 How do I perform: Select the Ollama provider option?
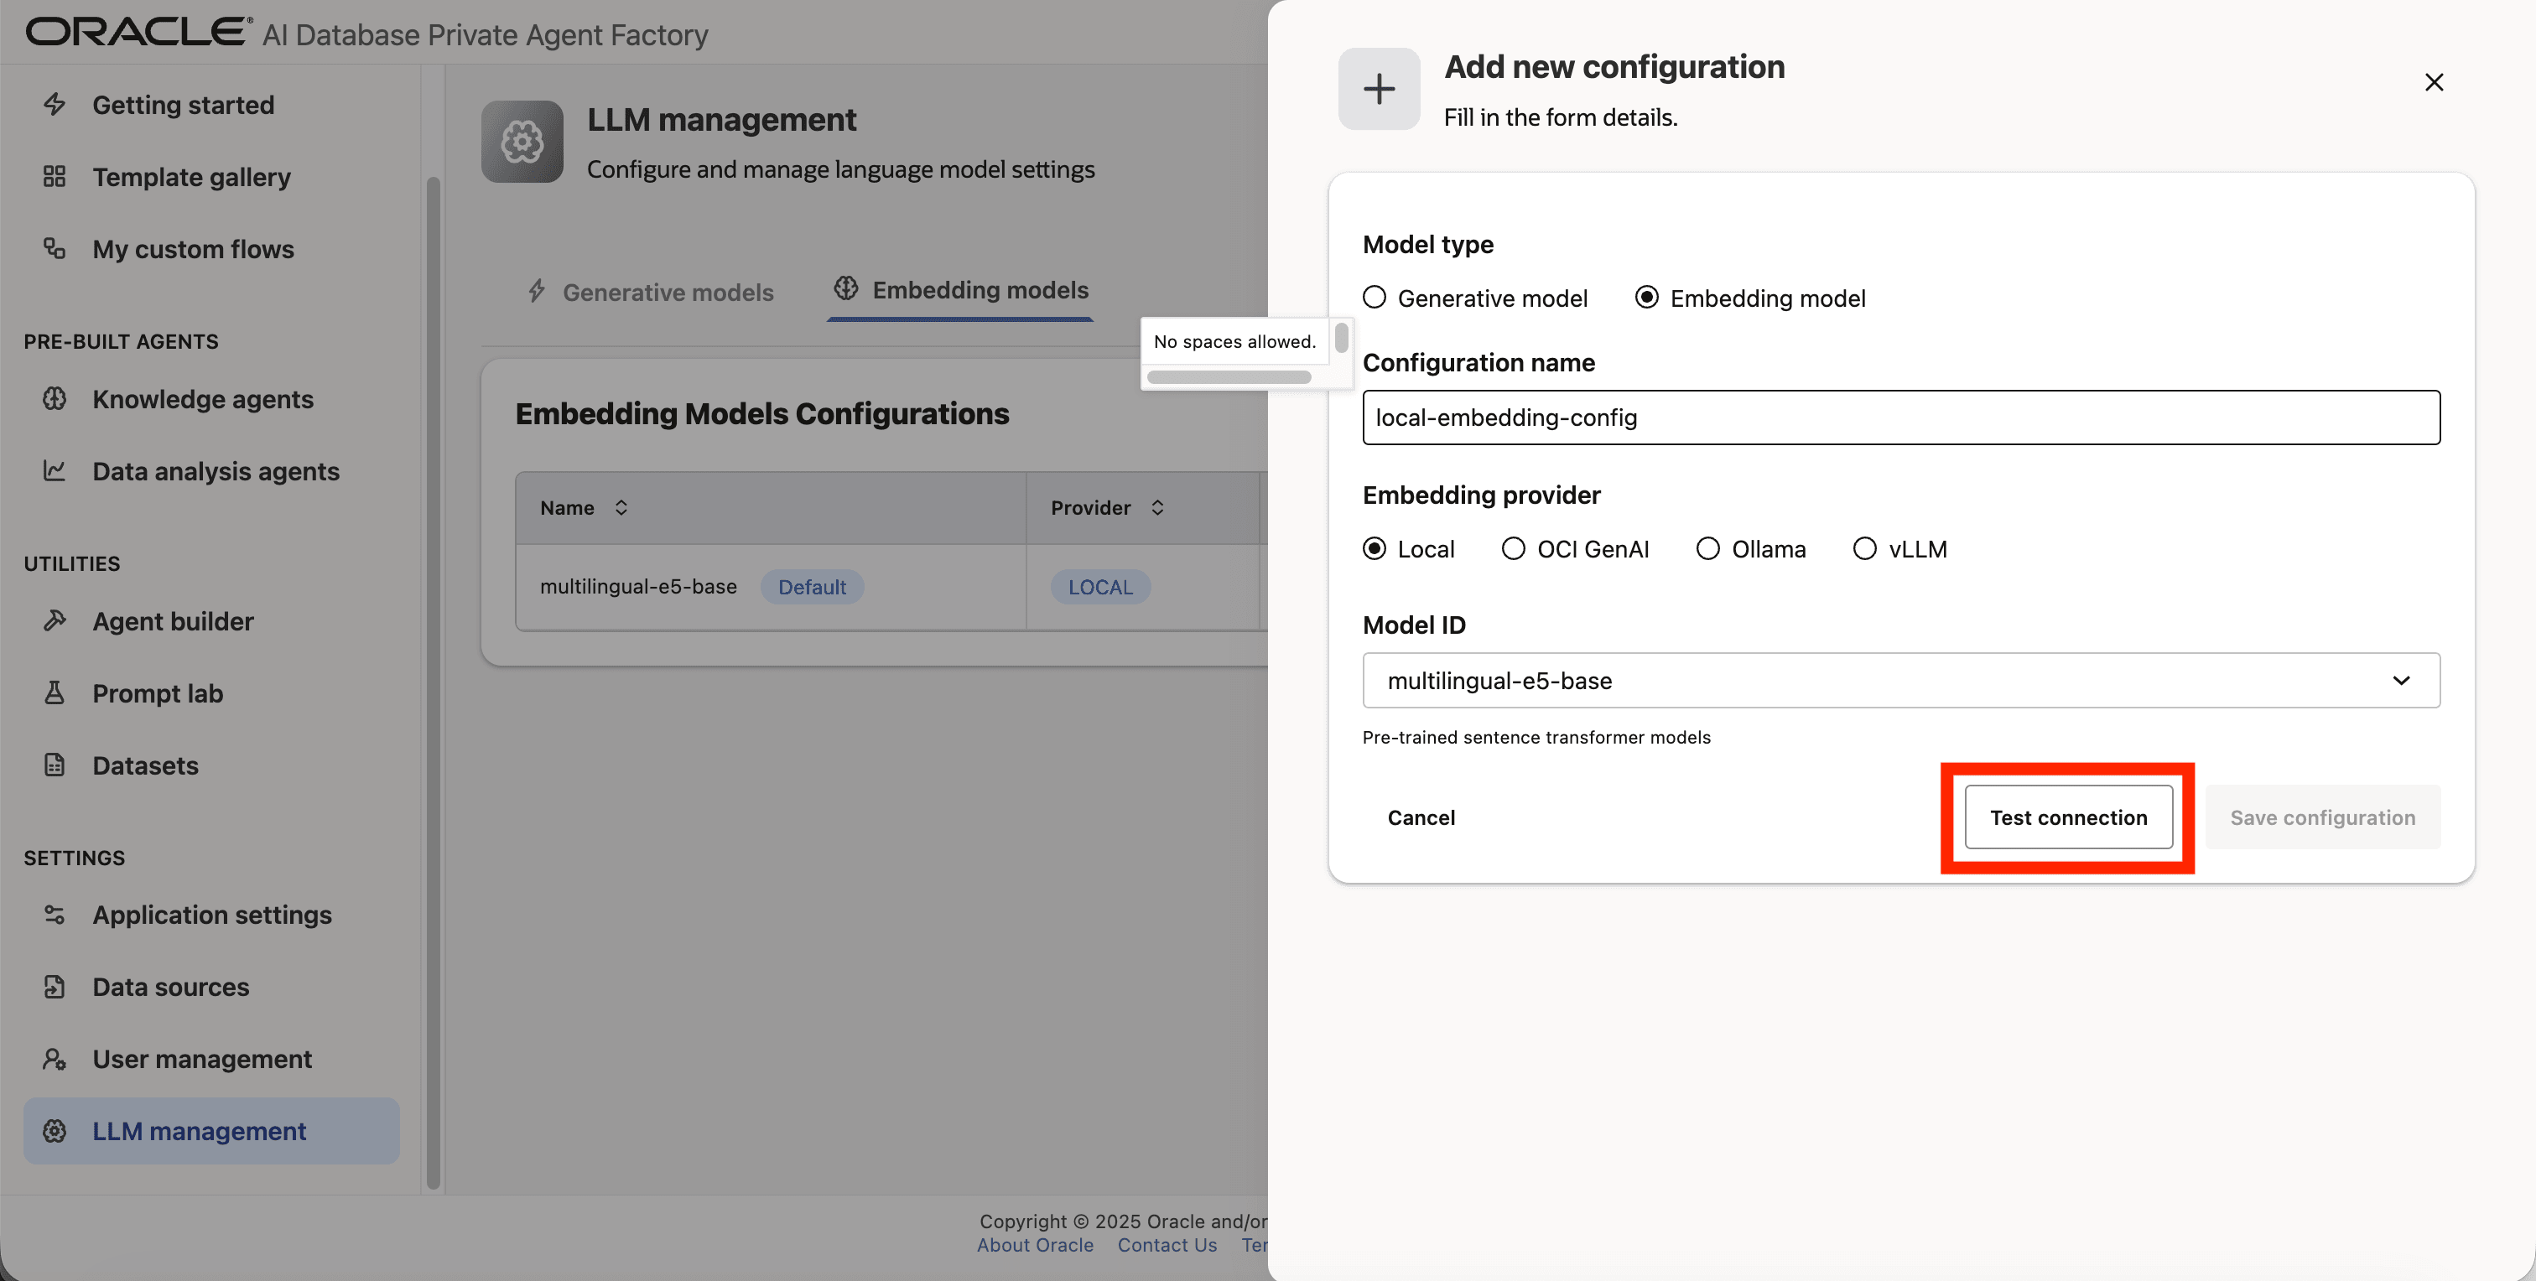coord(1708,549)
